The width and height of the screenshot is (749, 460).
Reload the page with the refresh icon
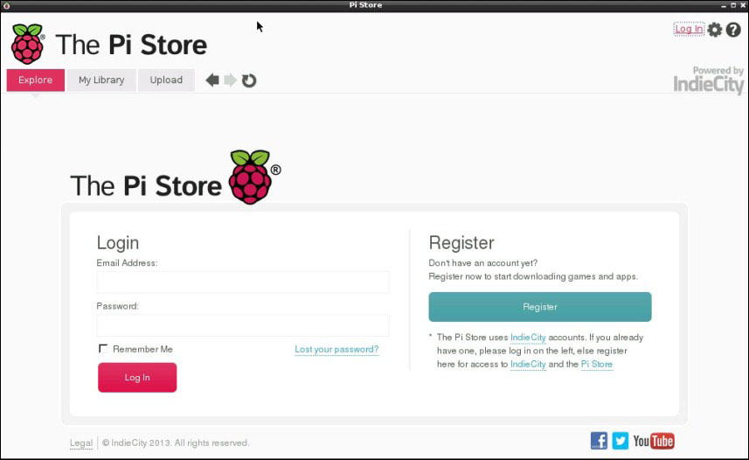click(x=249, y=80)
